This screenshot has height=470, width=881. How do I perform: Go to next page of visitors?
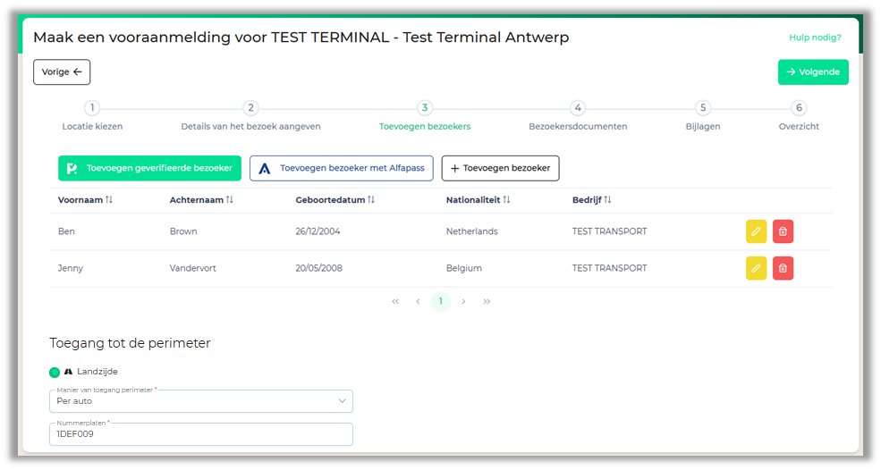coord(463,302)
